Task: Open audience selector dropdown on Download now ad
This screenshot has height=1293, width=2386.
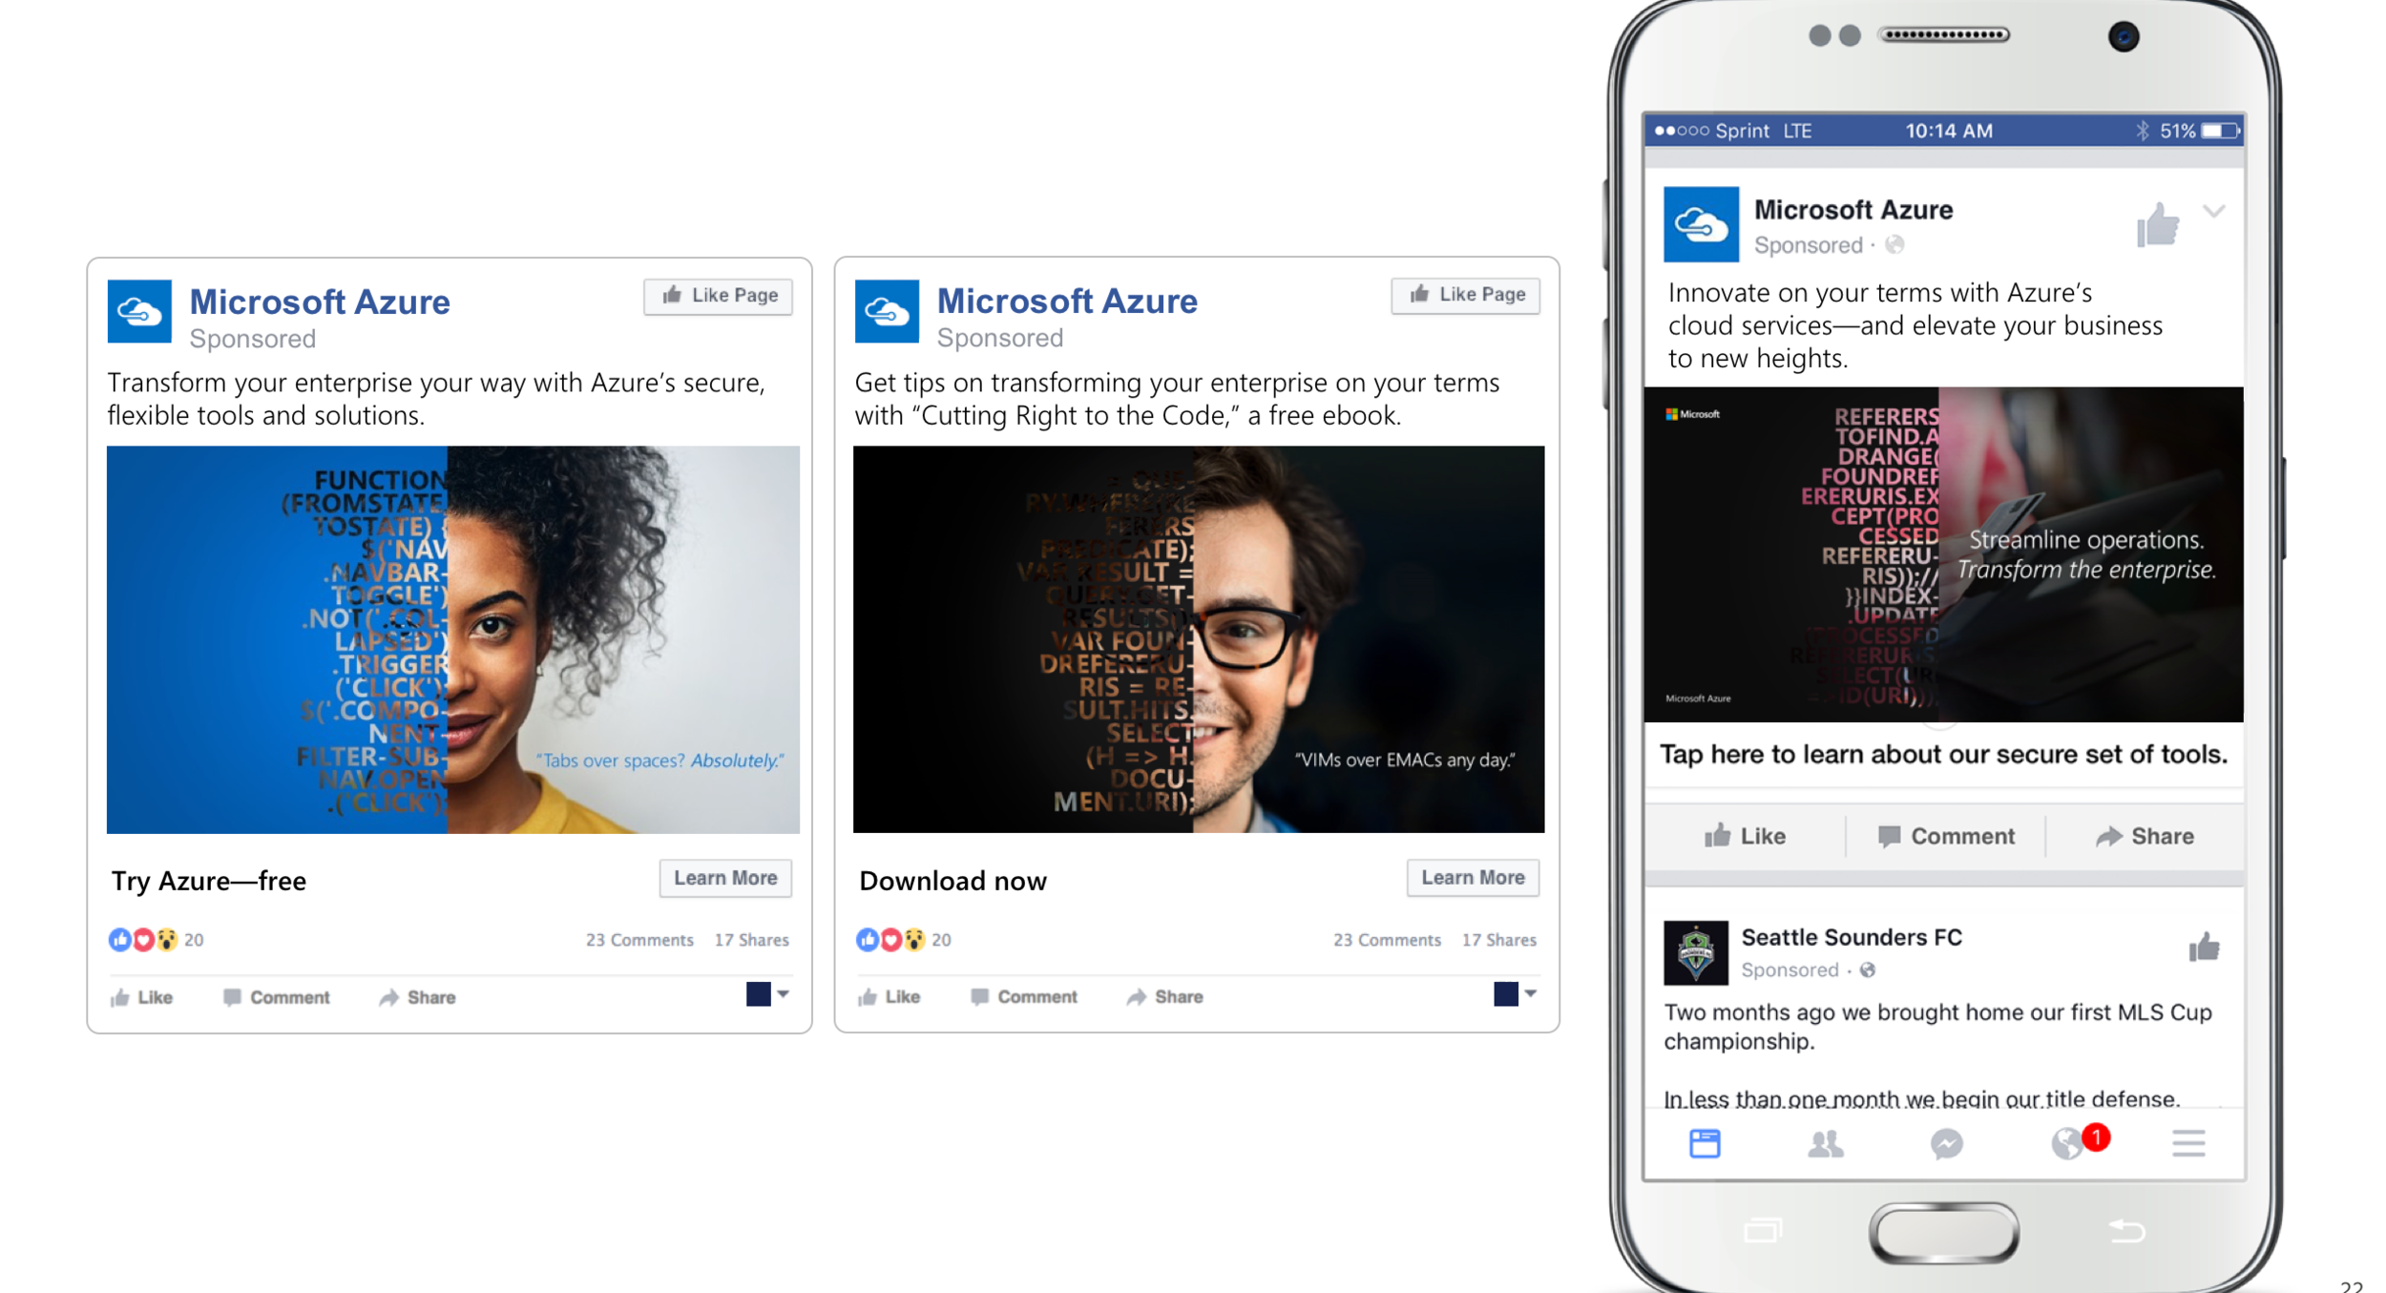Action: pyautogui.click(x=1516, y=994)
